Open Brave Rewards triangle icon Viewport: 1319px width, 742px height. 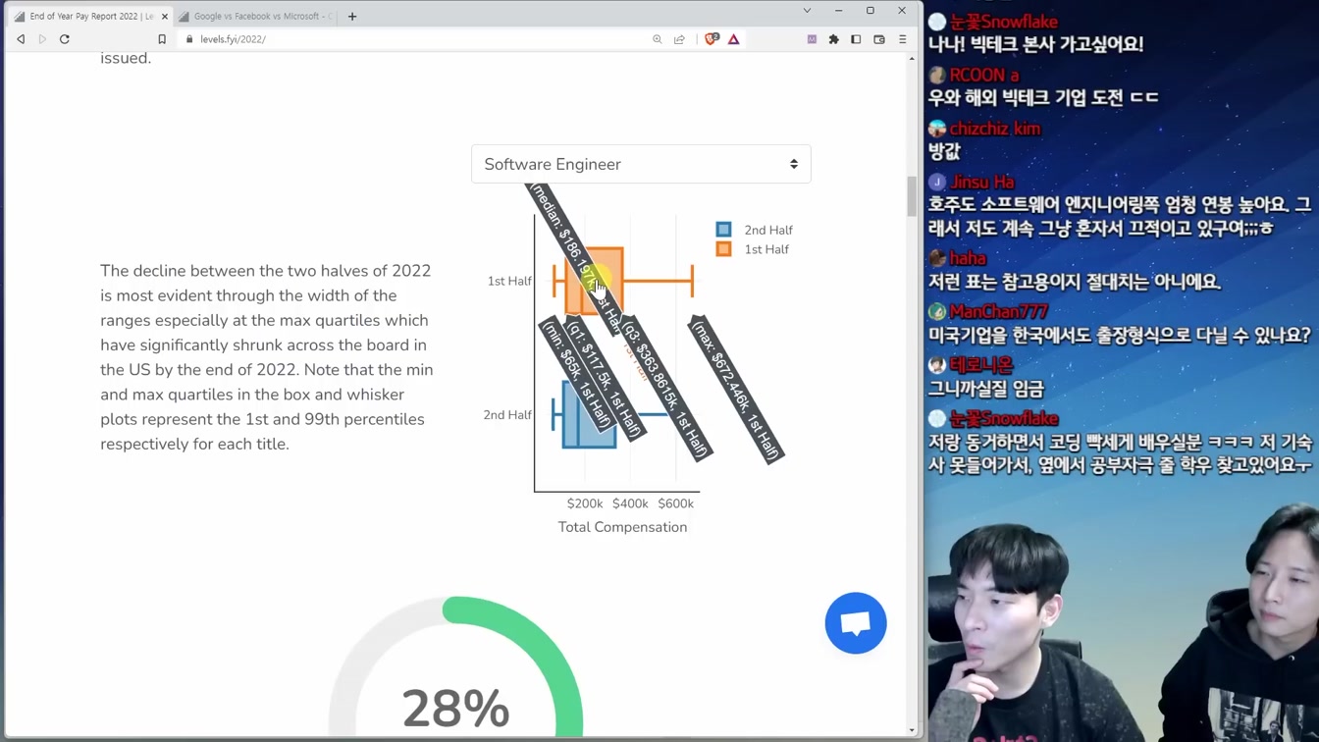pyautogui.click(x=734, y=39)
